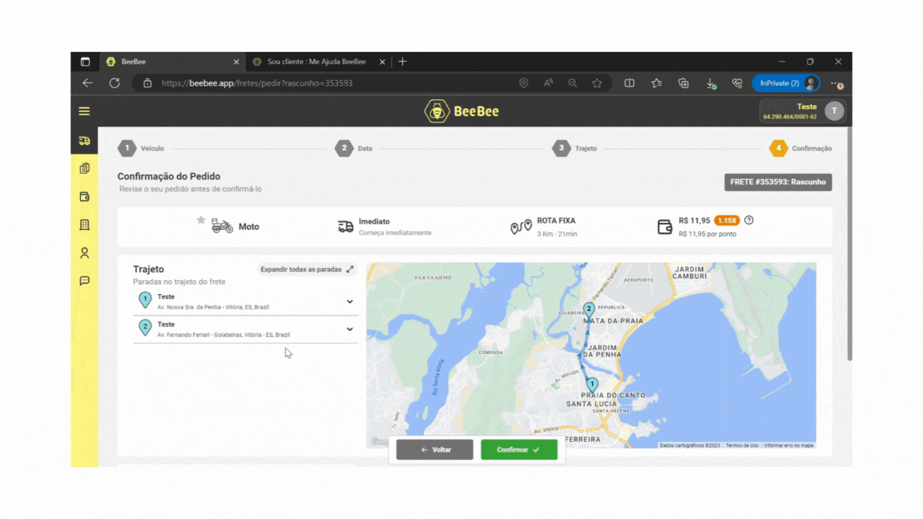This screenshot has width=923, height=519.
Task: Click the ROTA FIXA label
Action: point(556,221)
